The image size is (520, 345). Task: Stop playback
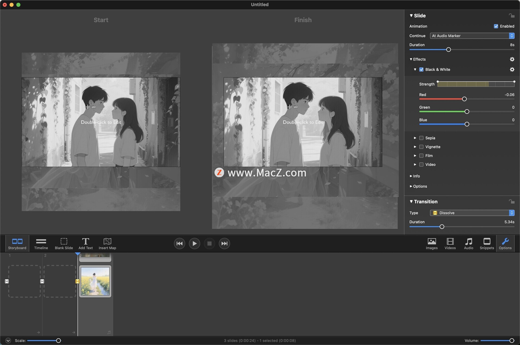click(209, 244)
